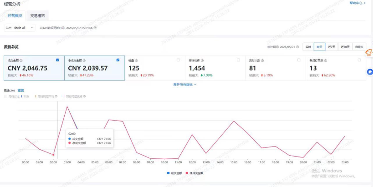Enable the 销量 125 metric checkbox
The height and width of the screenshot is (187, 374).
pos(178,60)
